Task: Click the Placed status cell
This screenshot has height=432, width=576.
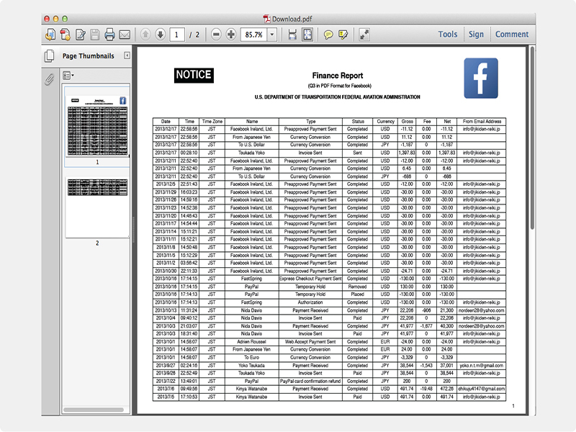Action: tap(357, 294)
